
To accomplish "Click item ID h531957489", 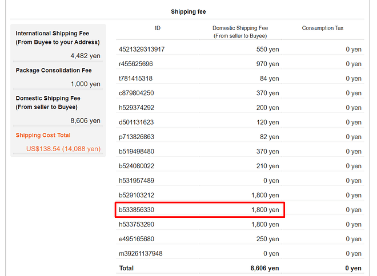I will point(137,181).
